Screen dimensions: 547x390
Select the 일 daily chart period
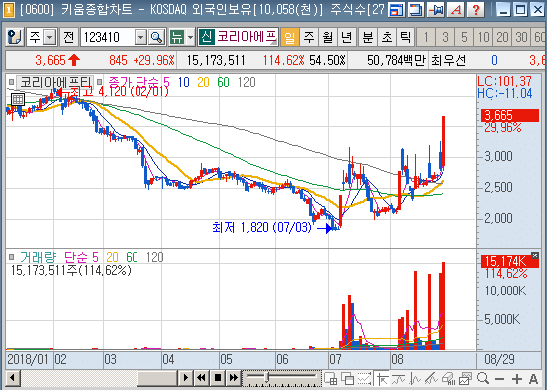tap(290, 37)
